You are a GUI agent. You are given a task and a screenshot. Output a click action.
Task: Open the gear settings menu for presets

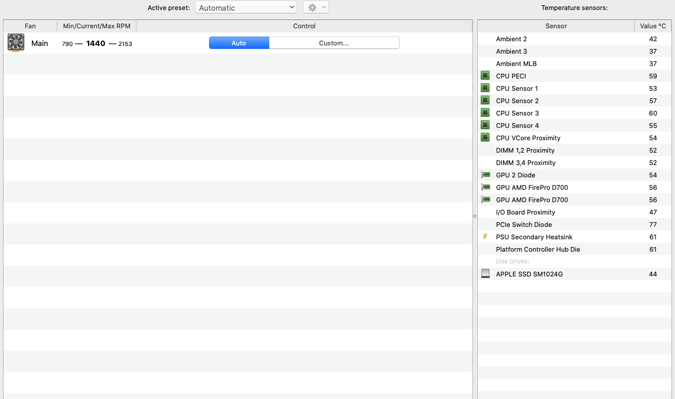coord(316,7)
